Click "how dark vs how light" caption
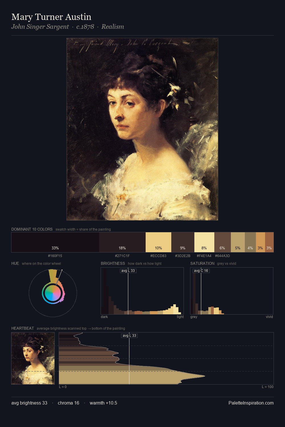The image size is (285, 427). [144, 264]
